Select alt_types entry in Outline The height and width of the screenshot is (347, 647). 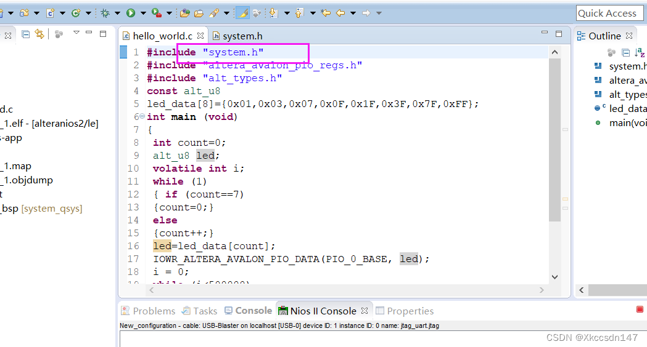(x=620, y=95)
